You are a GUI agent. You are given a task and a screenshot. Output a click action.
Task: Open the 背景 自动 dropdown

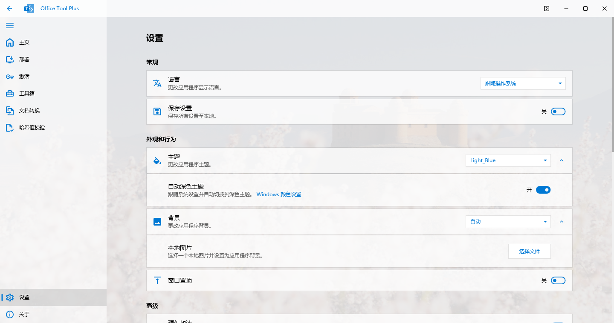508,222
